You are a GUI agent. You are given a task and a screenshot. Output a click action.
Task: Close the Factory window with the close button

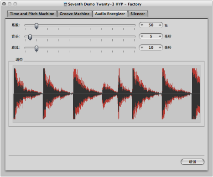click(x=4, y=4)
